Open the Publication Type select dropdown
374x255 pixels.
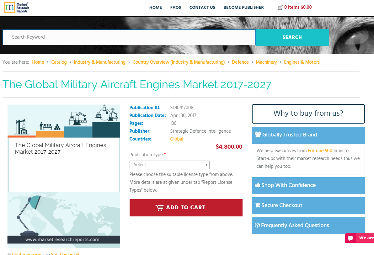(169, 165)
